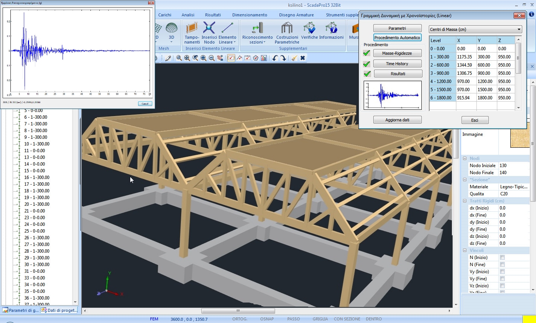Click the Aggiorna dati button
This screenshot has width=536, height=323.
(x=397, y=120)
